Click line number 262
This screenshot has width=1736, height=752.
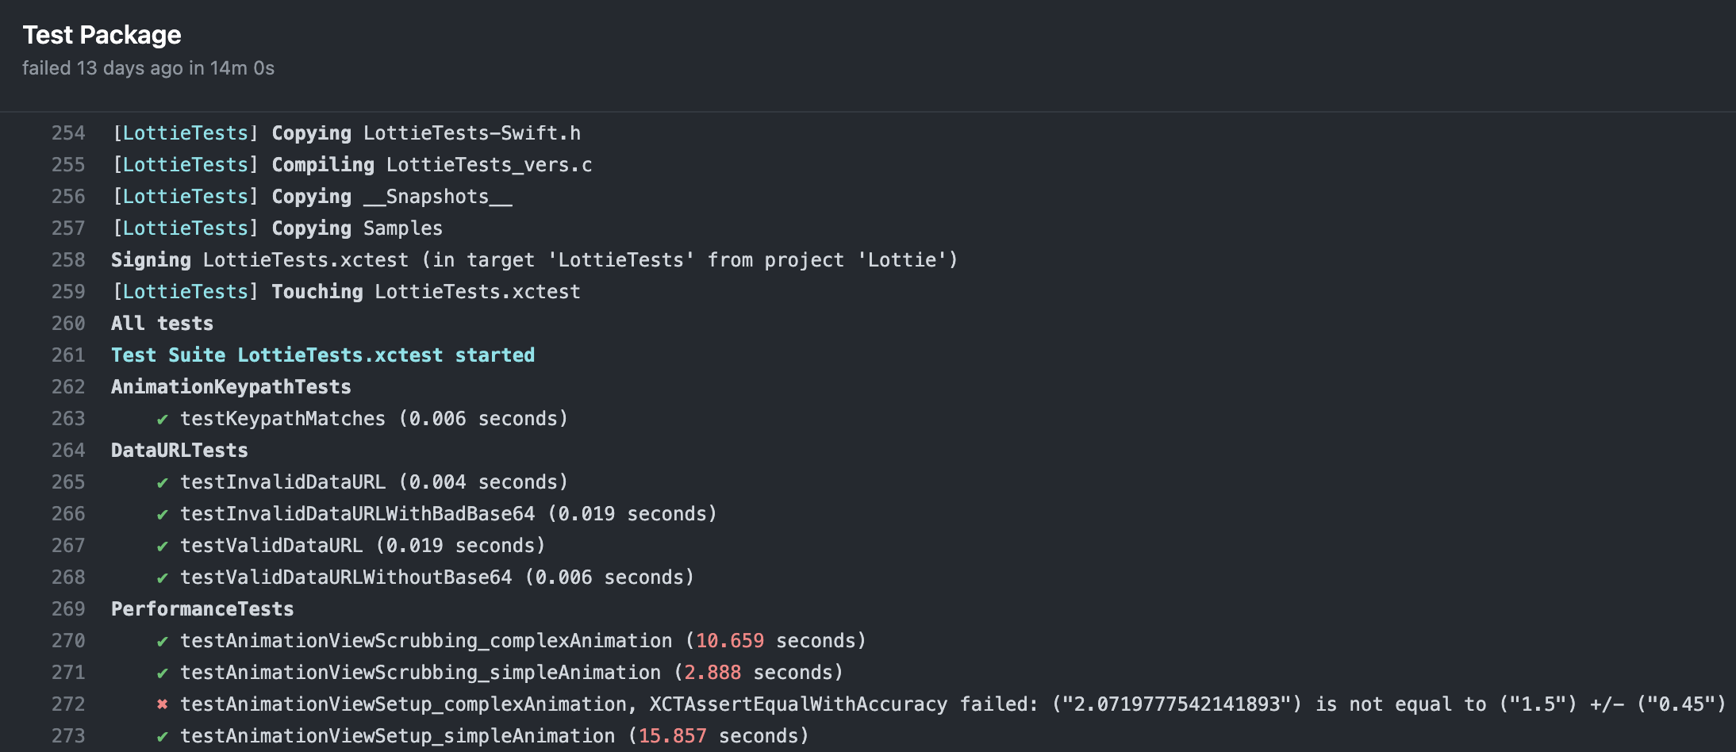[x=68, y=387]
